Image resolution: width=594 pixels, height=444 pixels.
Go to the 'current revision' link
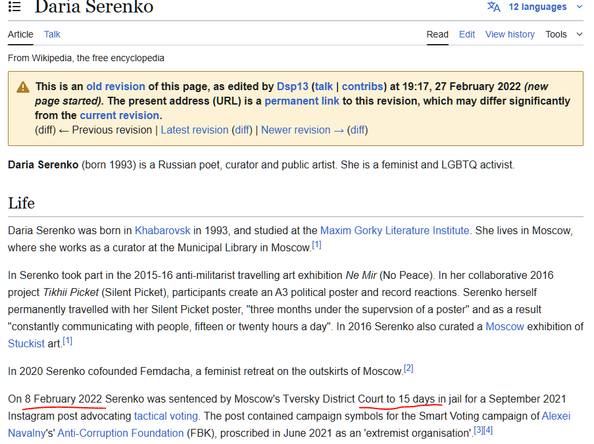click(119, 115)
